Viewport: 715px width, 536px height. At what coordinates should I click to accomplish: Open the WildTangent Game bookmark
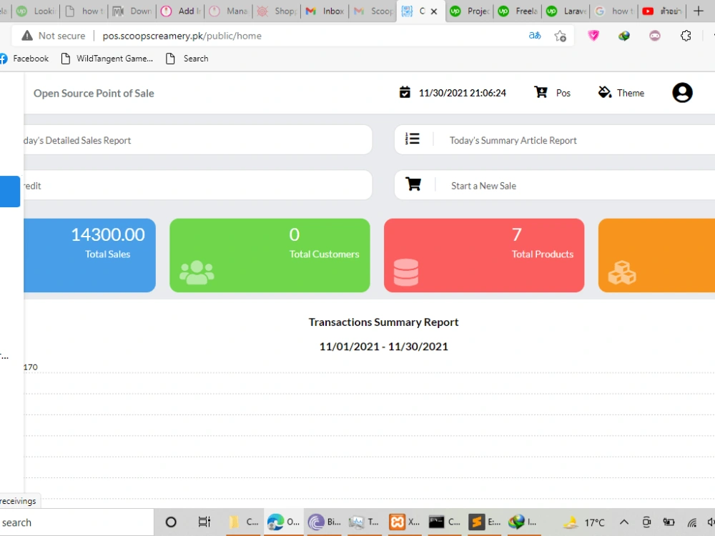[x=107, y=59]
